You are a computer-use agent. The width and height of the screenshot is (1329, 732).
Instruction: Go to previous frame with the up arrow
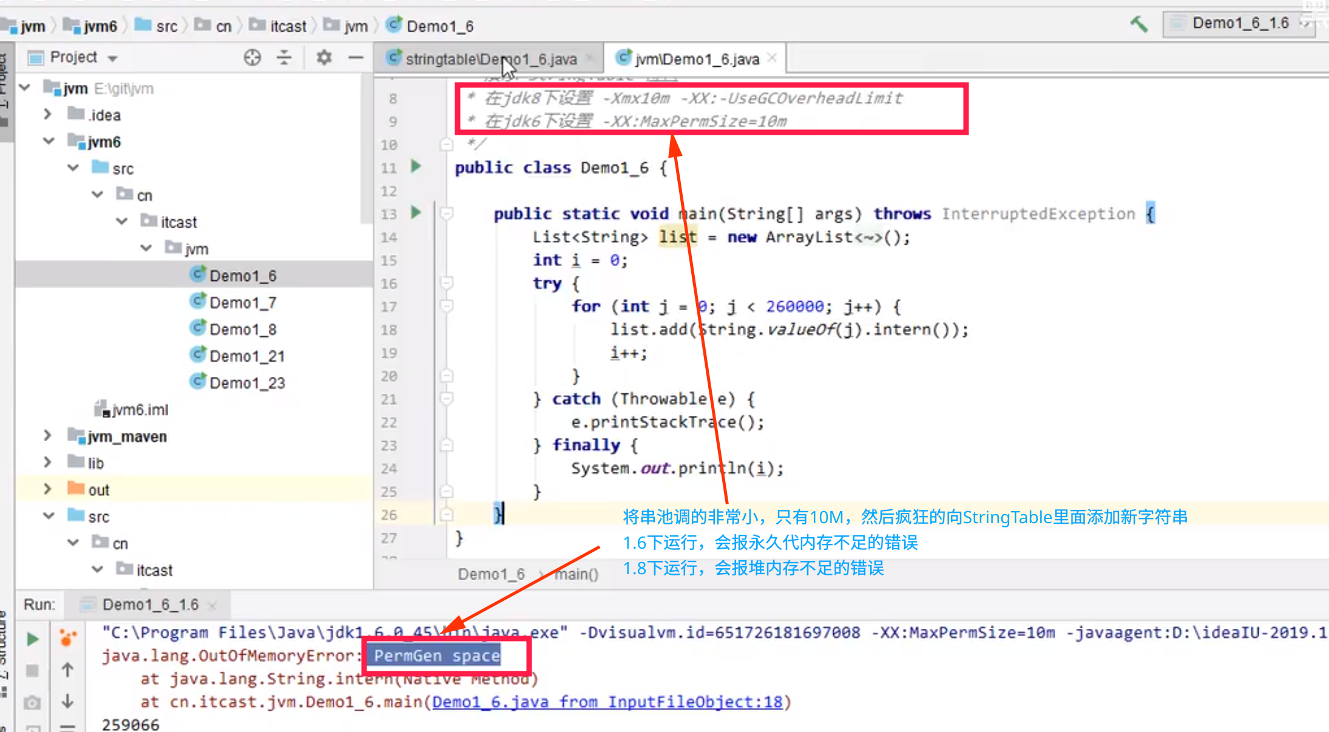tap(67, 670)
